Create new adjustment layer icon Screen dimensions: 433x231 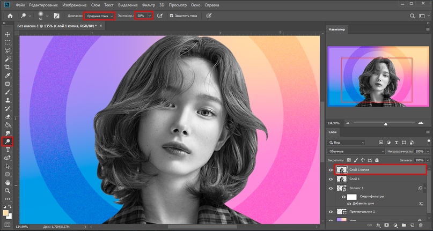(x=395, y=225)
